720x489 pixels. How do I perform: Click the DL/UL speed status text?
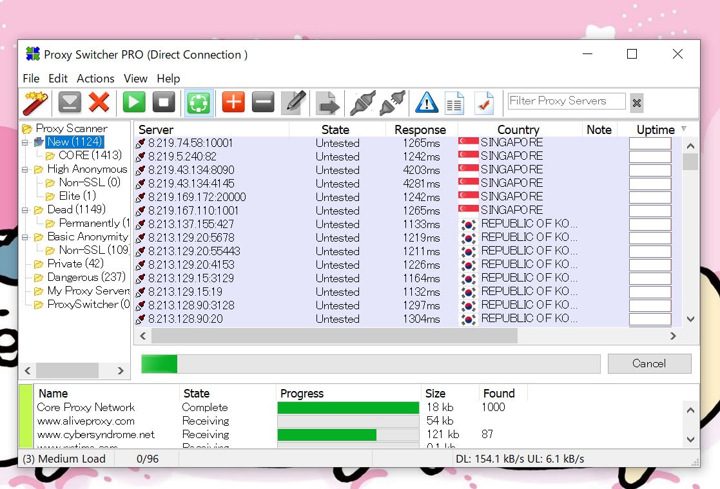pos(520,459)
